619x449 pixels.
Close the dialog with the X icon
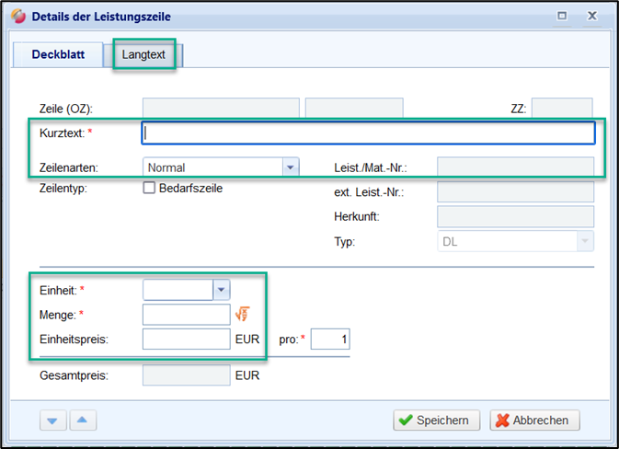coord(593,16)
